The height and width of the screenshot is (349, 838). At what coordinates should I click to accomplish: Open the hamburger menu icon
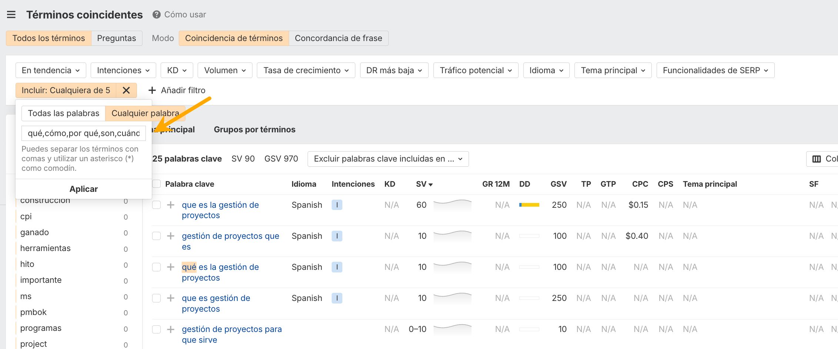11,15
